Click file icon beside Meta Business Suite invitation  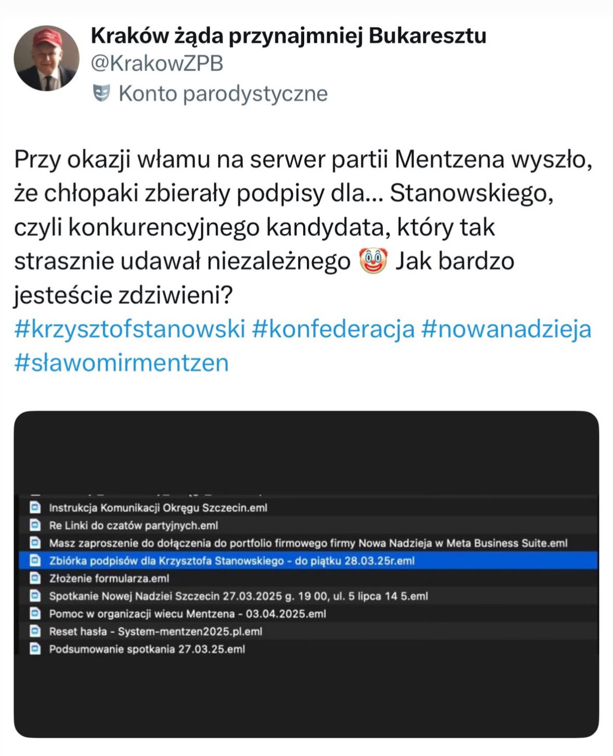pyautogui.click(x=35, y=543)
